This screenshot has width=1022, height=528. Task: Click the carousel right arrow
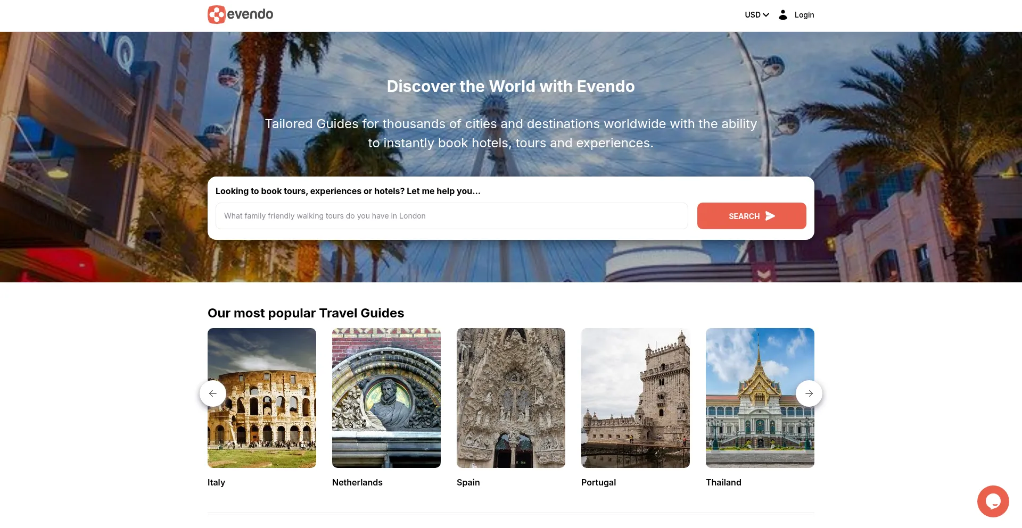(x=809, y=393)
